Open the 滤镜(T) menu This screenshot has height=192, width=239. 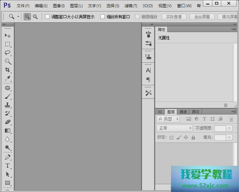coord(131,6)
